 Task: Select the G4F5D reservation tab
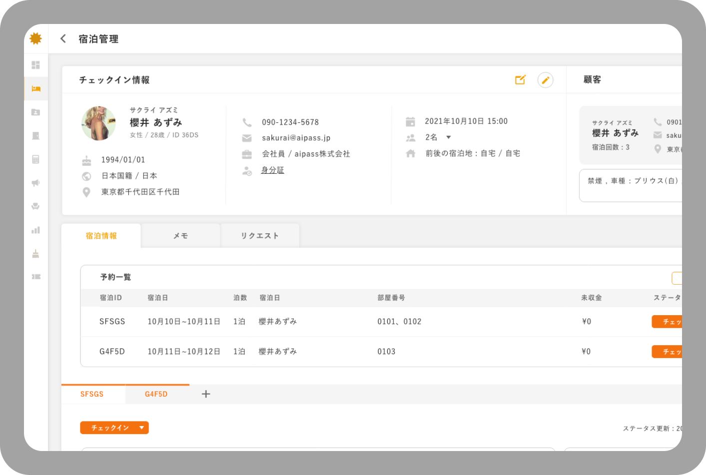pos(157,394)
